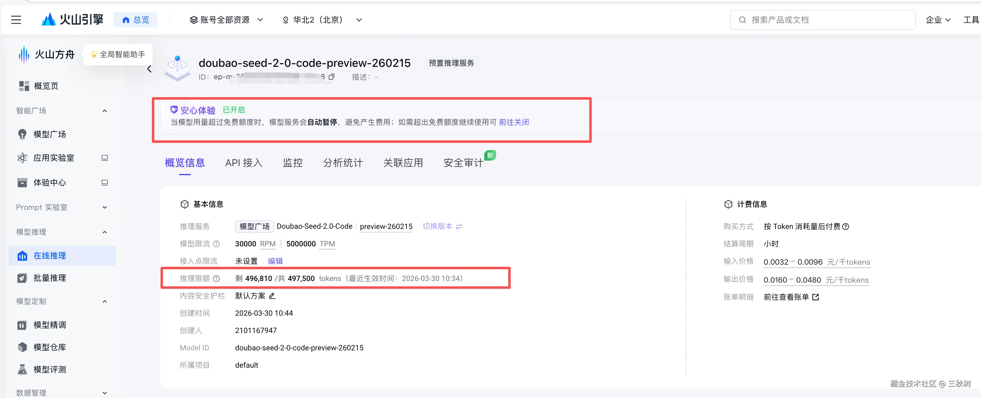This screenshot has width=981, height=398.
Task: Collapse the sidebar with left arrow
Action: [x=149, y=69]
